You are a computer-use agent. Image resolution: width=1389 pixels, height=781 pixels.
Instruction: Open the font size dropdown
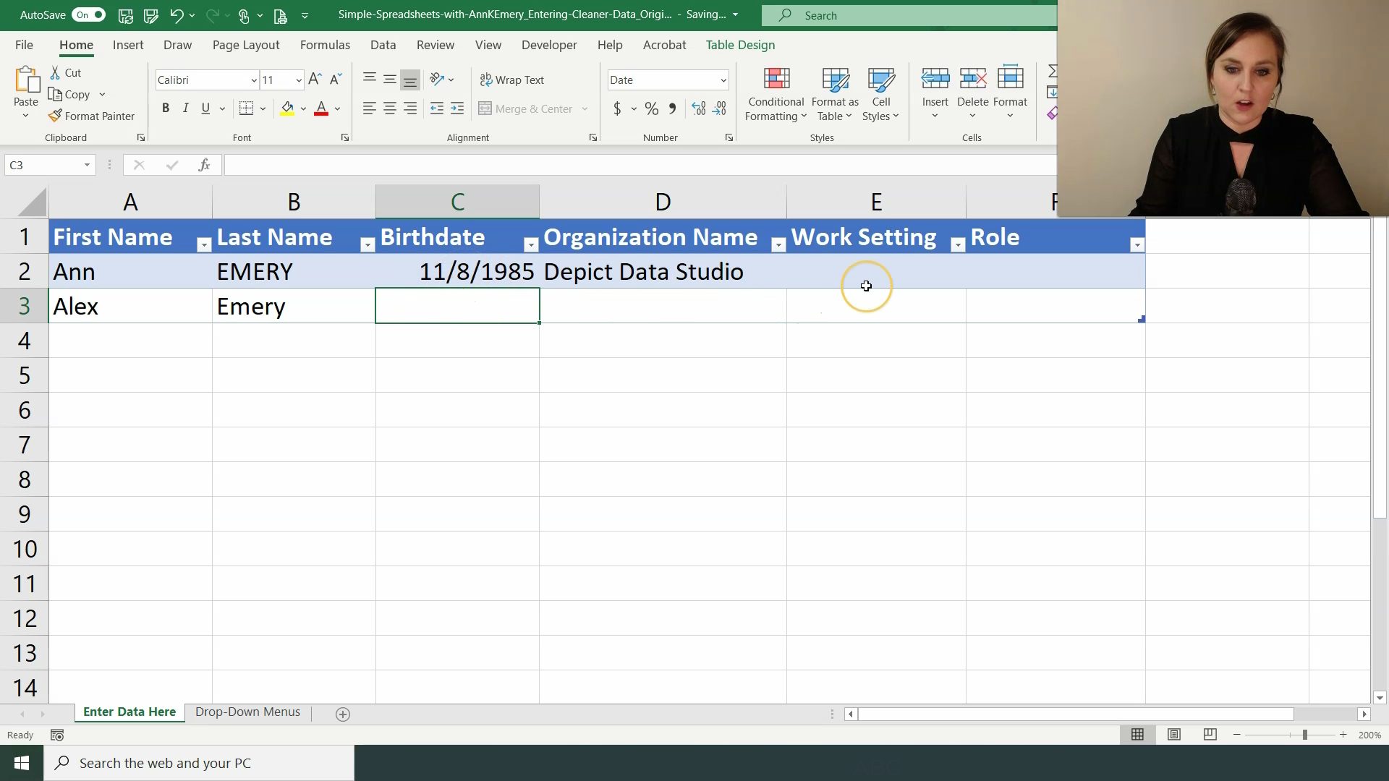[298, 80]
